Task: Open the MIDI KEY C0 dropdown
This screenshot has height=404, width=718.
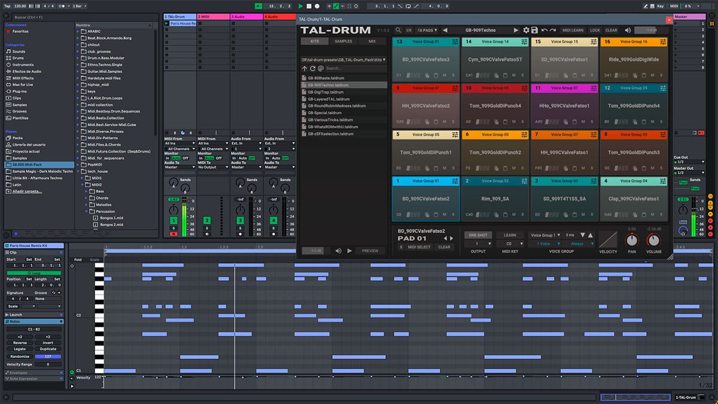Action: [510, 244]
